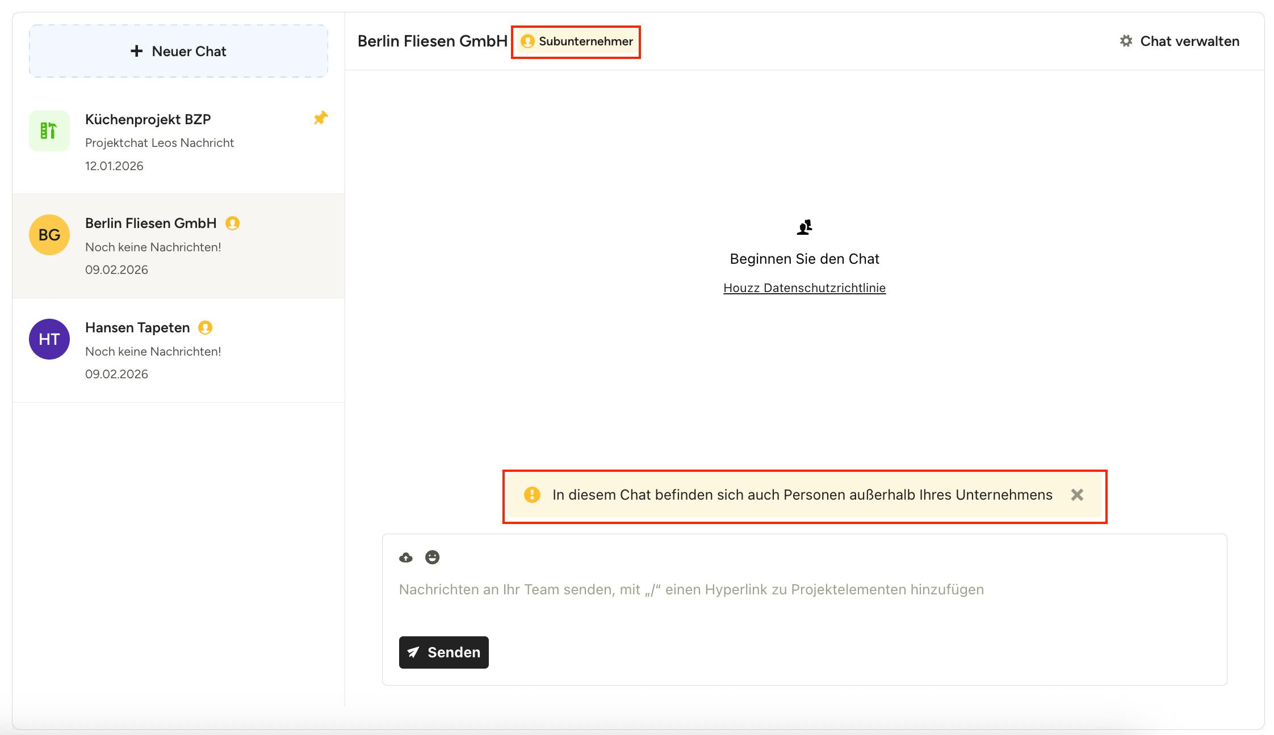
Task: Click 'Noch keine Nachrichten!' under Hansen Tapeten
Action: [x=153, y=352]
